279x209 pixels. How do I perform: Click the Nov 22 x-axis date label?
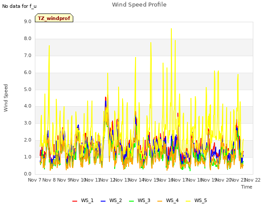[x=253, y=180]
